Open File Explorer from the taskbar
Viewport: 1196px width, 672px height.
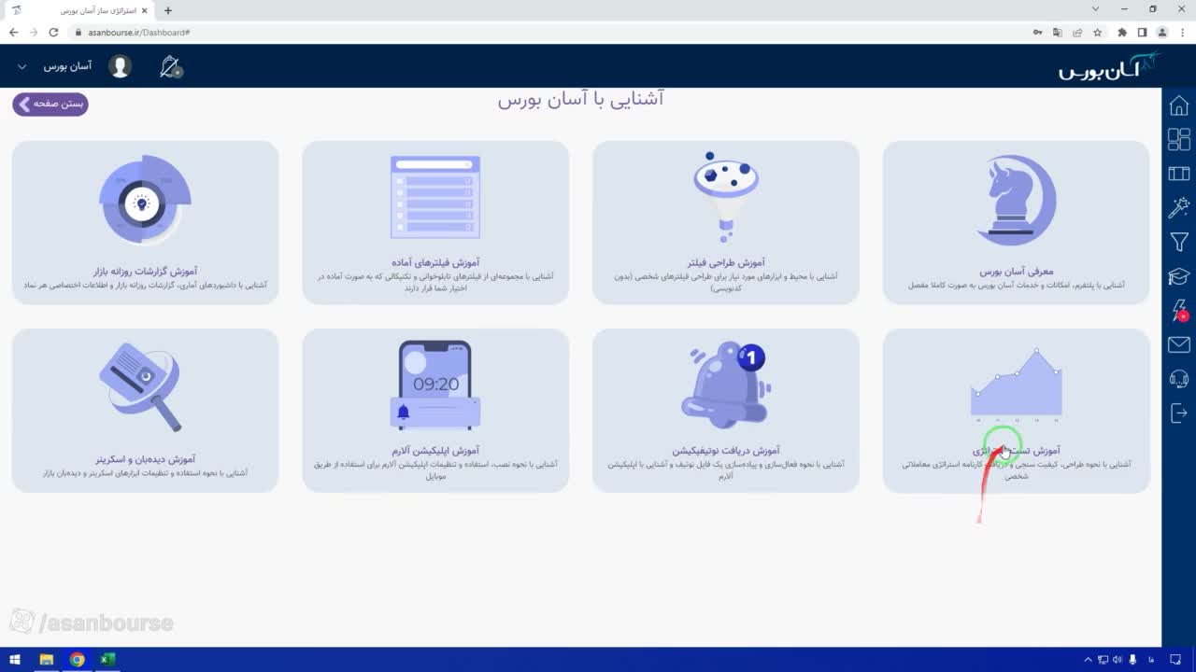click(x=46, y=660)
